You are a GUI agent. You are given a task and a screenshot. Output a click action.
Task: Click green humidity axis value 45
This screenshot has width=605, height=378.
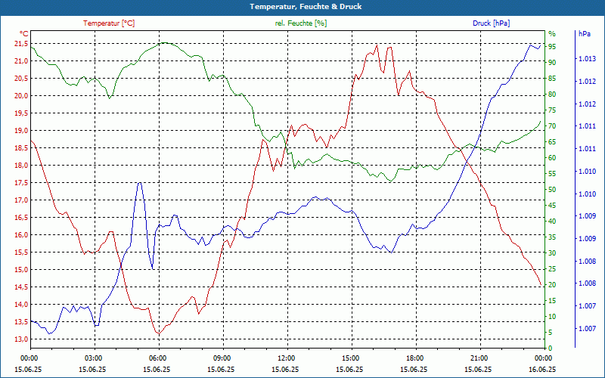click(552, 205)
